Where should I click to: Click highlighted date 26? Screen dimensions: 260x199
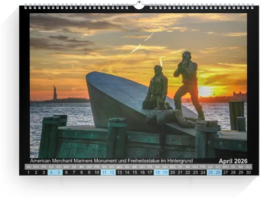tap(218, 172)
